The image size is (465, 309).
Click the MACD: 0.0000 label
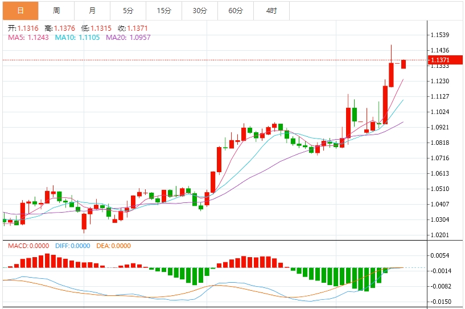[x=28, y=246]
